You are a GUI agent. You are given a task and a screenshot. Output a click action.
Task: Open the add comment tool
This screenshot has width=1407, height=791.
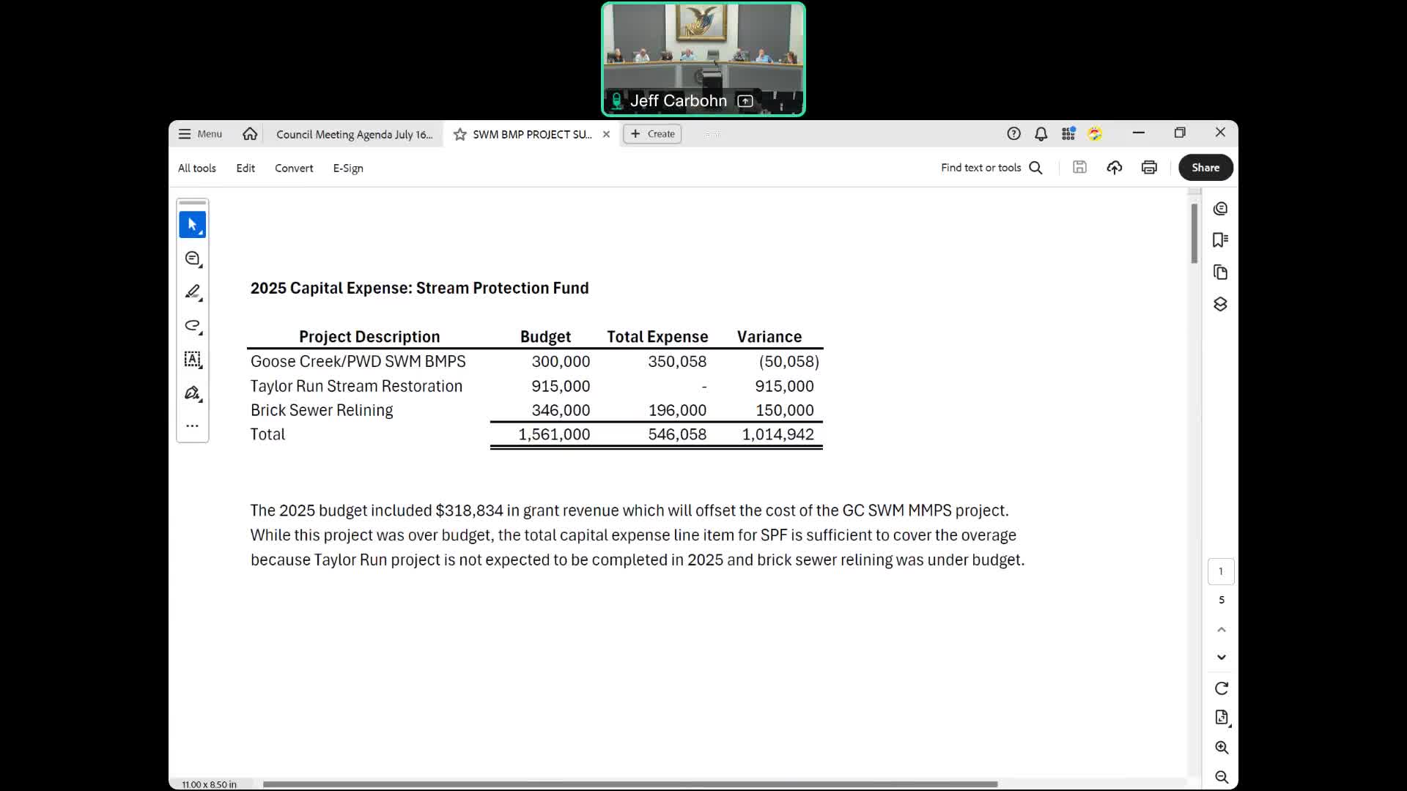click(x=192, y=259)
